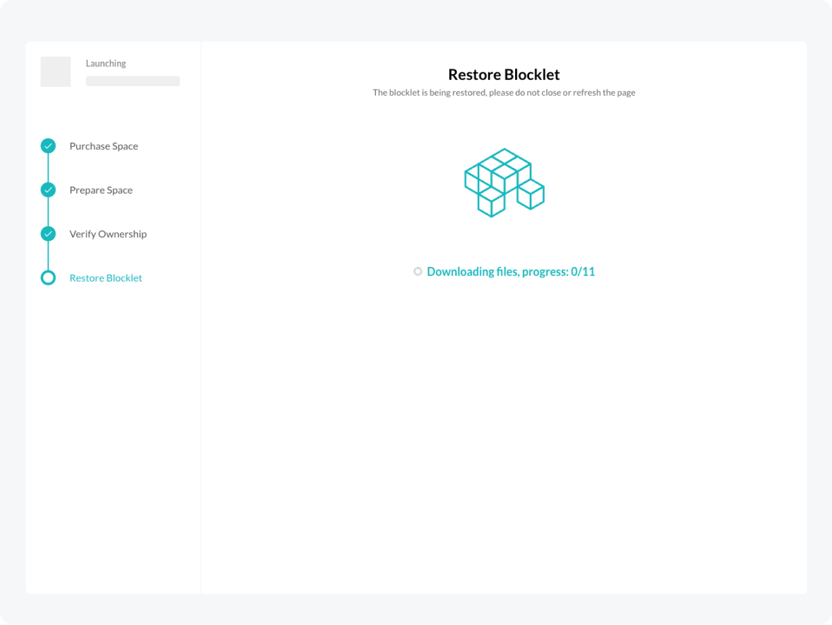
Task: Expand the Verify Ownership step details
Action: (107, 234)
